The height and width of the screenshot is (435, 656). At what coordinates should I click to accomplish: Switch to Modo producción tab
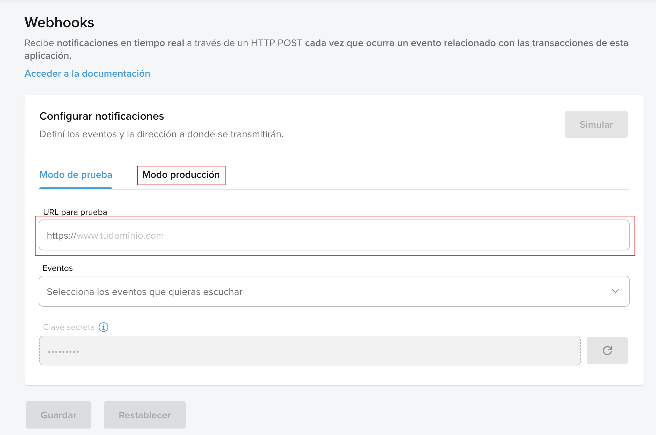[181, 175]
